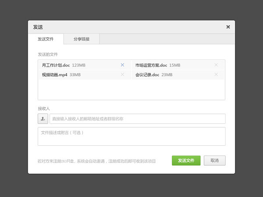Viewport: 263px width, 197px height.
Task: Switch to the 发送文件 tab
Action: [x=46, y=39]
